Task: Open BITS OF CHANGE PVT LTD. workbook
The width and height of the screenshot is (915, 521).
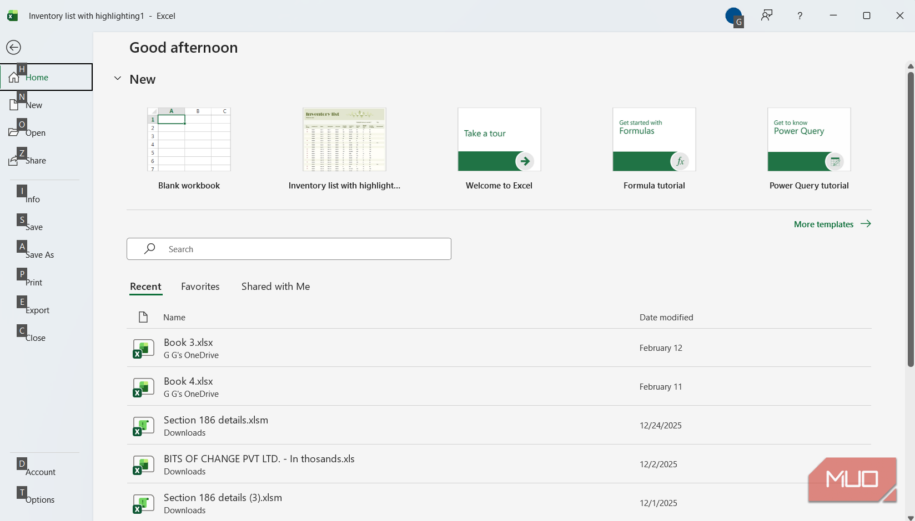Action: point(499,464)
